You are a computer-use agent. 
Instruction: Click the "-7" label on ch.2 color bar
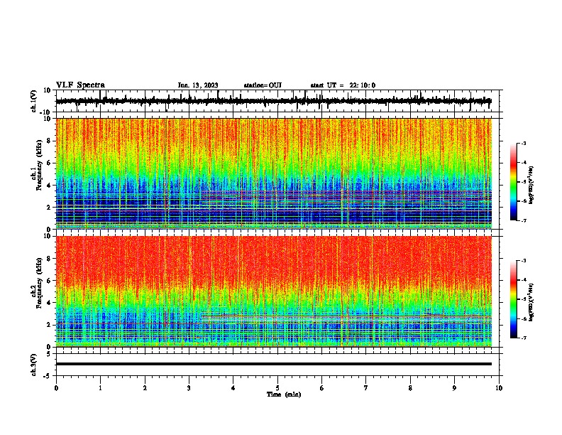pos(523,338)
